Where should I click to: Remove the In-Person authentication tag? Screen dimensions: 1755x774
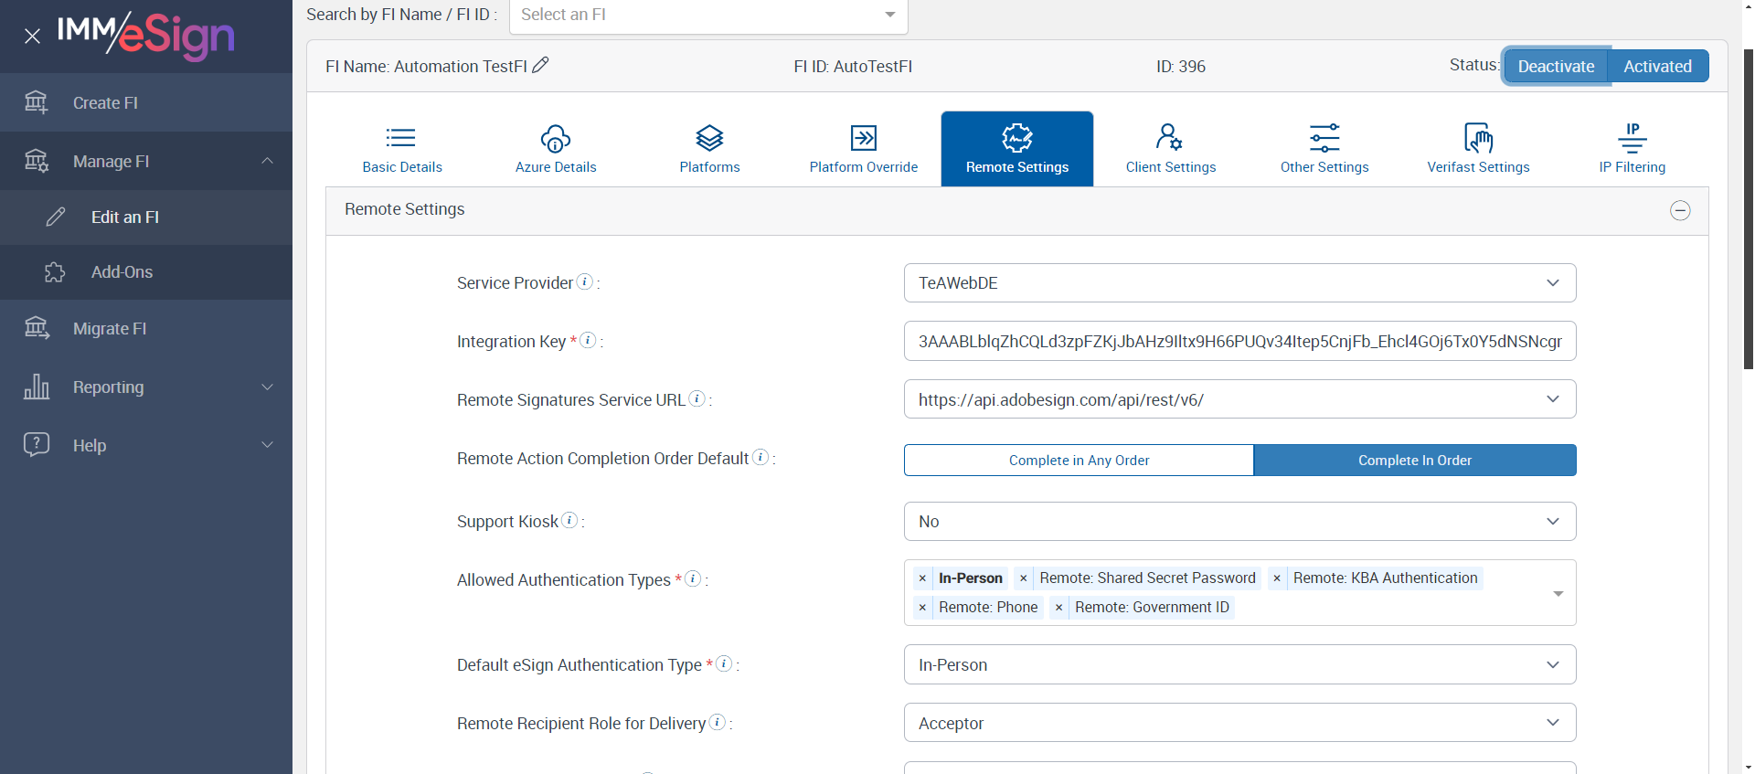point(922,578)
